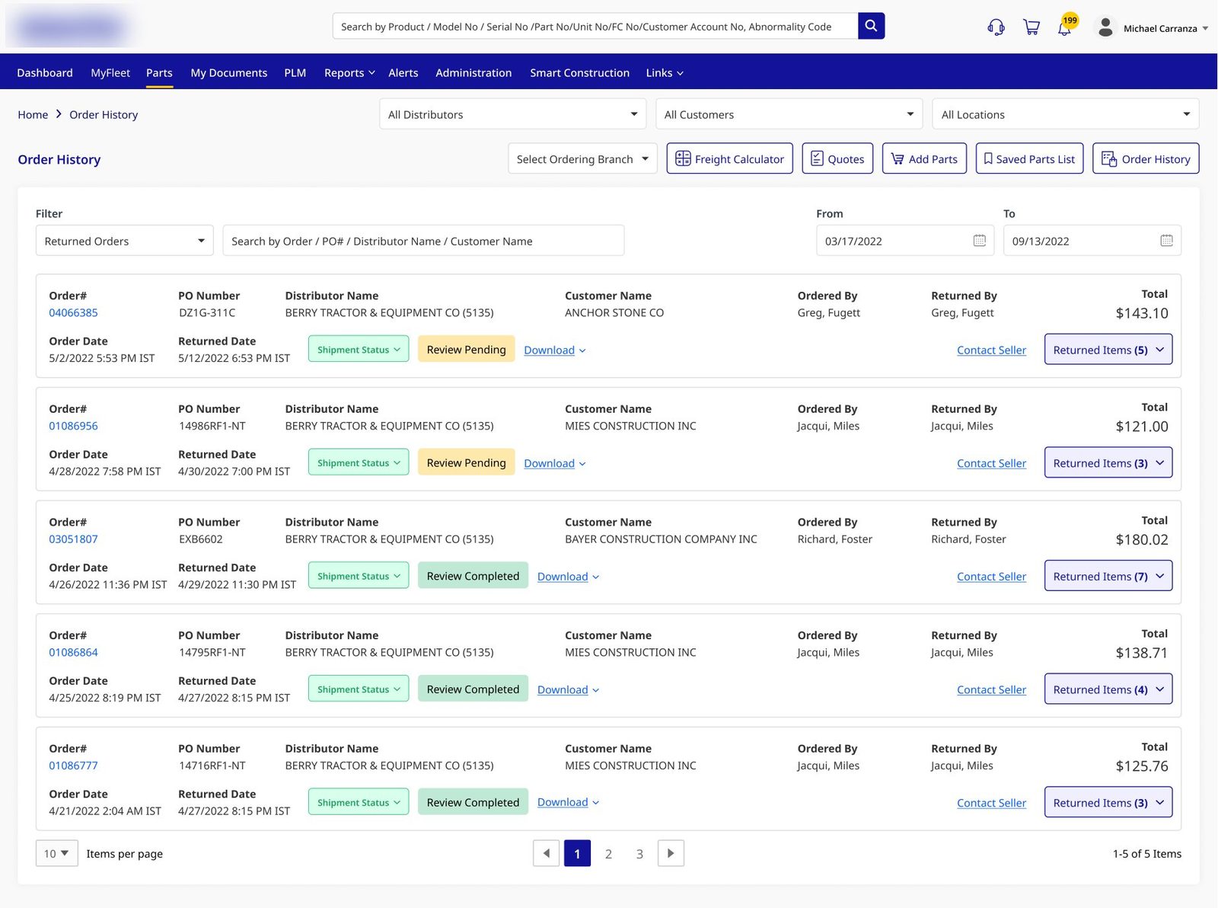Go to page 2
The image size is (1218, 908).
608,853
